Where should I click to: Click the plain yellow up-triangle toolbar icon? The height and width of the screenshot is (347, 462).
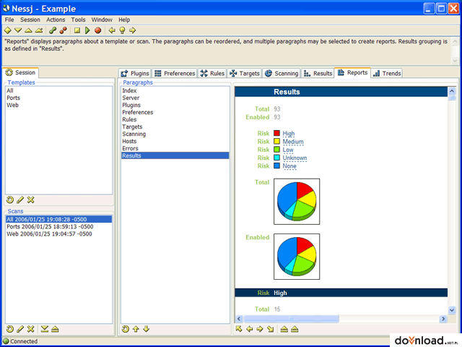click(29, 30)
